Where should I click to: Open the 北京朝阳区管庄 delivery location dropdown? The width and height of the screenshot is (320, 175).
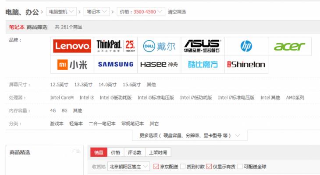pos(128,166)
